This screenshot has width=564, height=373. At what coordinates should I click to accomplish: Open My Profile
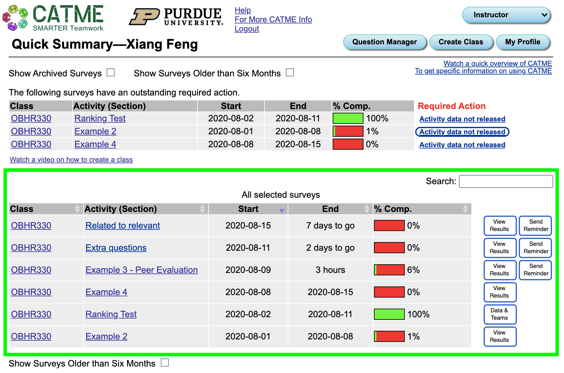(523, 42)
